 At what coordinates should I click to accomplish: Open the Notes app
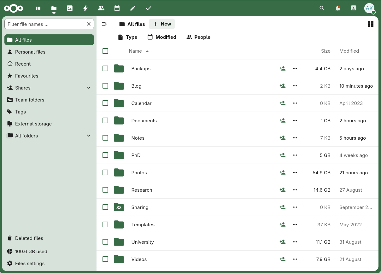pos(133,8)
